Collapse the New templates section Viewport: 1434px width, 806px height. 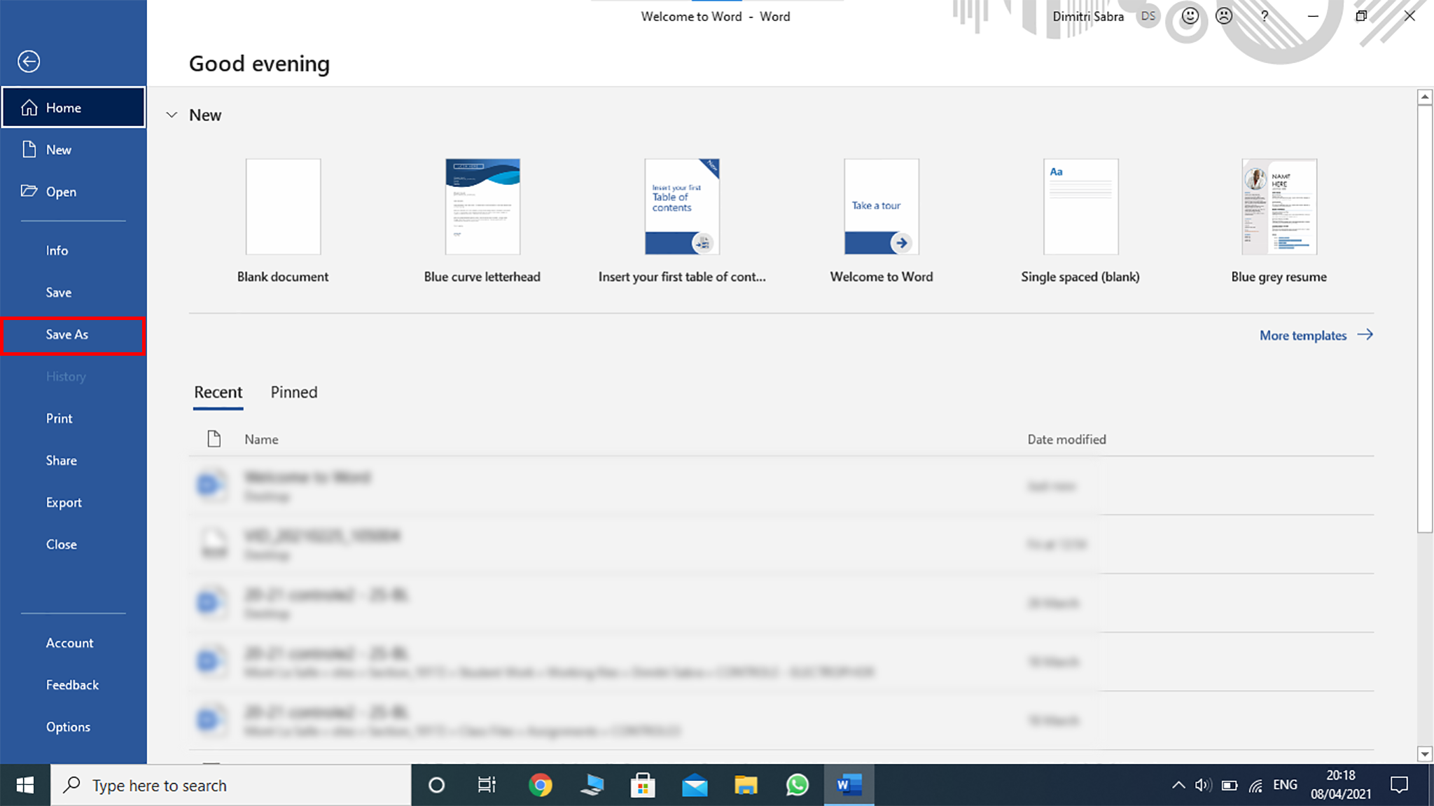pos(172,115)
